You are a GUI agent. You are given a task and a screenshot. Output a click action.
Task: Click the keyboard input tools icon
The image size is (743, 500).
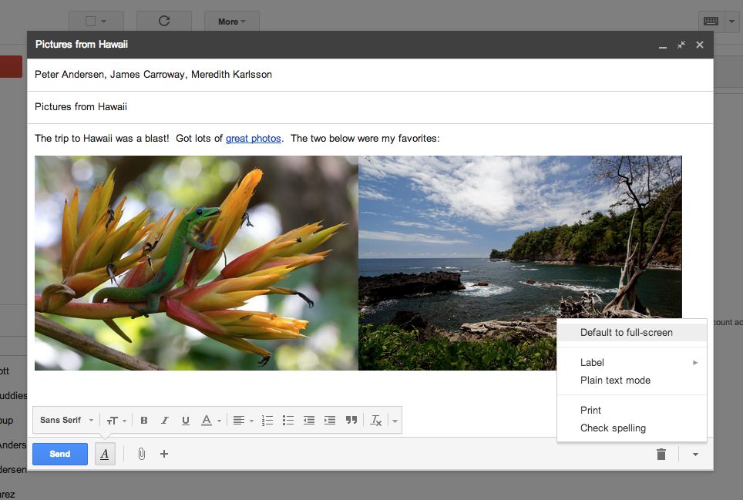[x=711, y=21]
